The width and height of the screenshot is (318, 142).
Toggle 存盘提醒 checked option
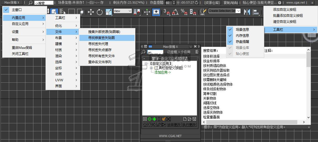[x=242, y=41]
